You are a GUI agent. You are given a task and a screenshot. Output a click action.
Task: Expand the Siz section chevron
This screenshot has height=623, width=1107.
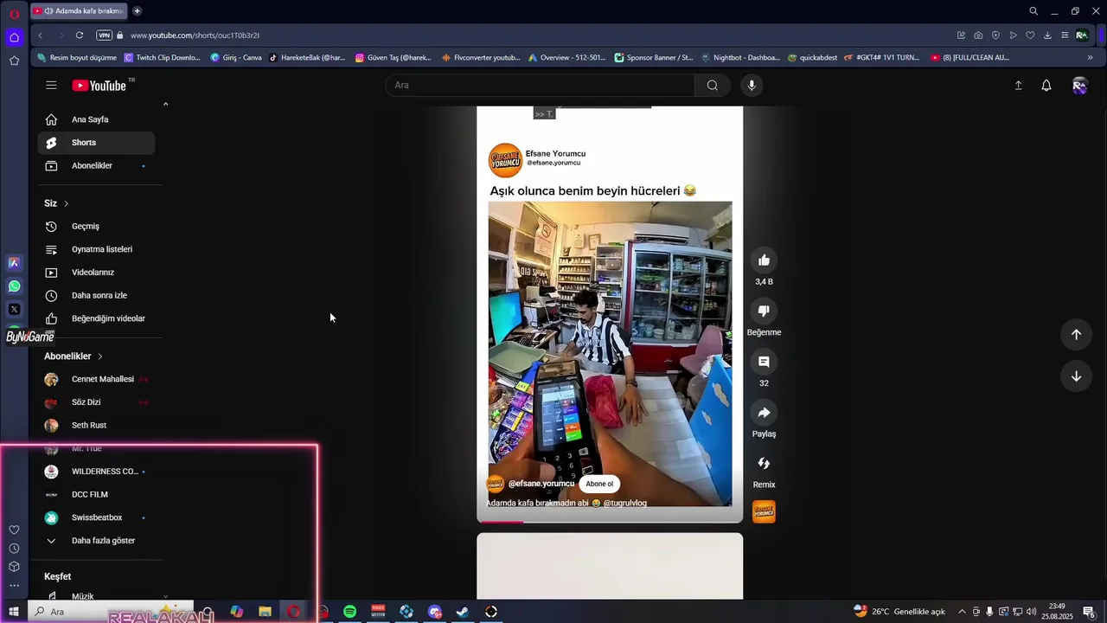pos(66,203)
